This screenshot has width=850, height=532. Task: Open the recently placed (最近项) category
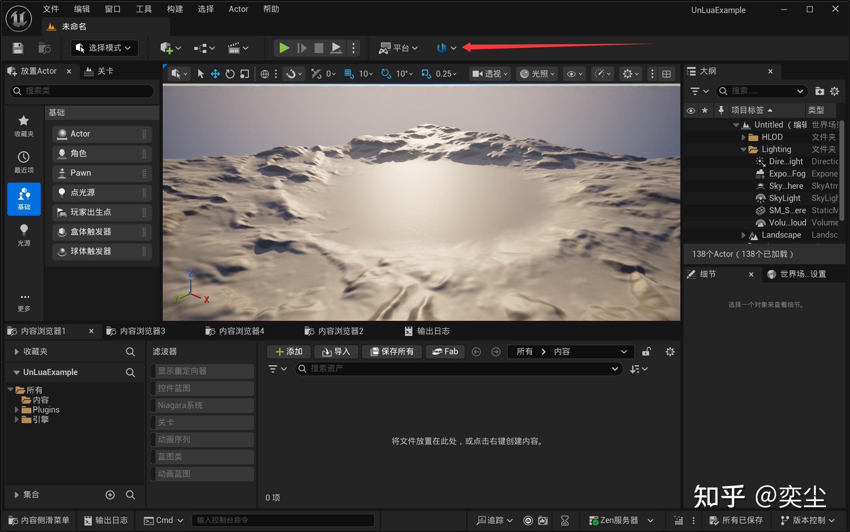click(x=24, y=162)
